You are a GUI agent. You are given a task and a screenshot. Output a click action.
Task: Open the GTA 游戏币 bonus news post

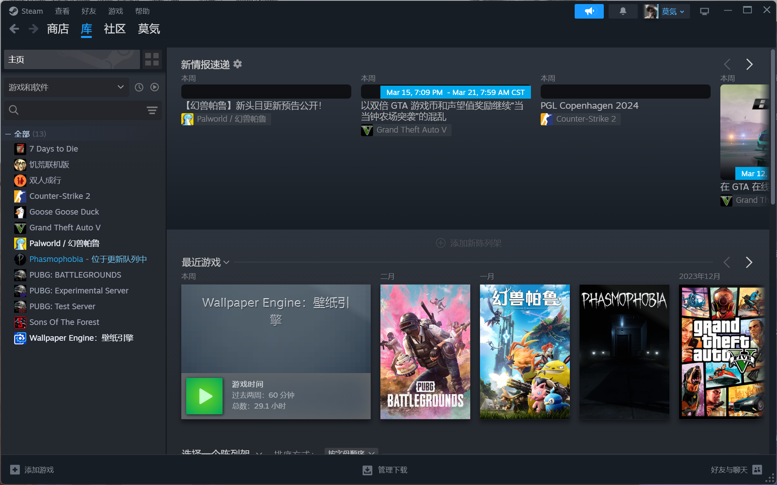(x=442, y=111)
